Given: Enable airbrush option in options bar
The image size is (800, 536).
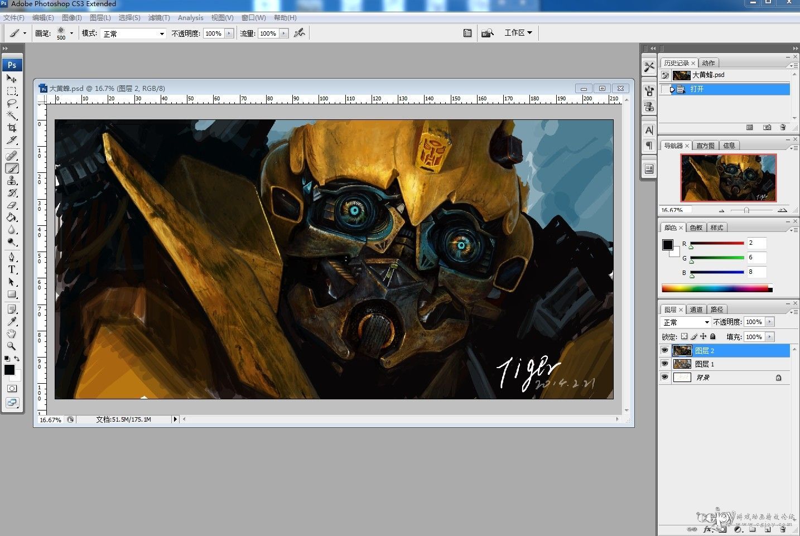Looking at the screenshot, I should [x=300, y=33].
